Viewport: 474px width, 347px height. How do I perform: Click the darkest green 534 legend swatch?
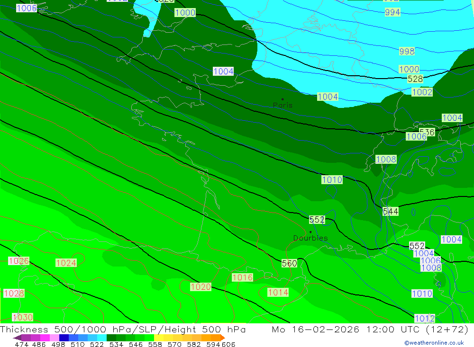pyautogui.click(x=111, y=338)
